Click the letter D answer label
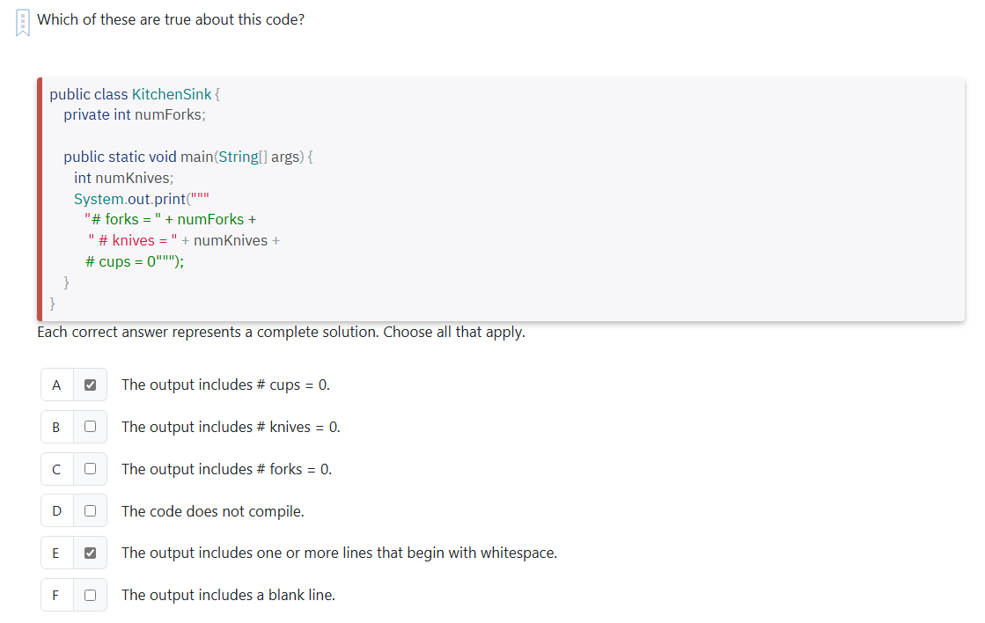 (56, 510)
